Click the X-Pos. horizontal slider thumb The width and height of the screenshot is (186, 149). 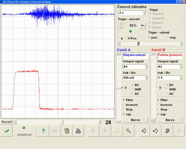[138, 43]
